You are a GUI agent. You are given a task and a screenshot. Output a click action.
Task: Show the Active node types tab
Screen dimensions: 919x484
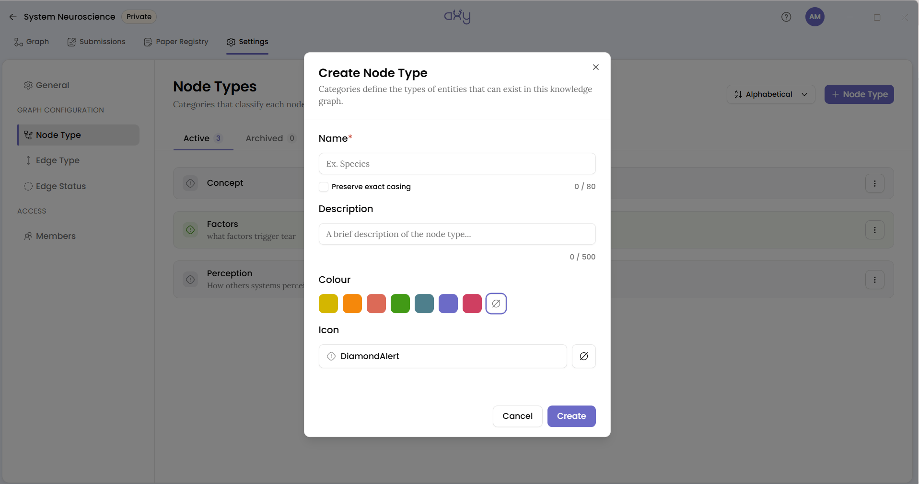click(x=203, y=138)
